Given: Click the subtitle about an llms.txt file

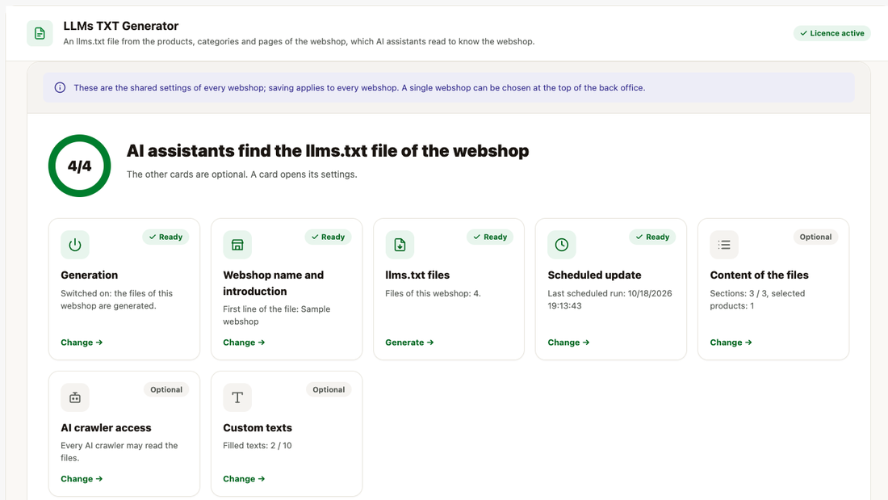Looking at the screenshot, I should [299, 41].
